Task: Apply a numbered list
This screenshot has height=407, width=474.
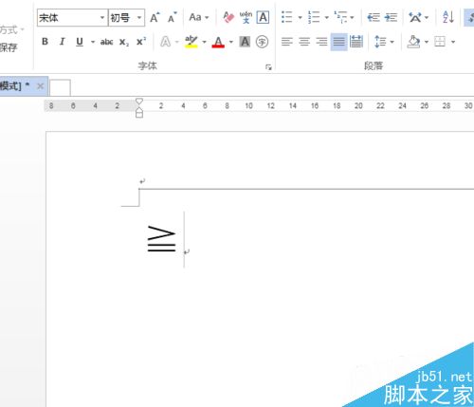Action: tap(314, 17)
